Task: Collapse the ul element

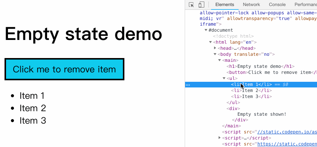Action: pyautogui.click(x=224, y=78)
